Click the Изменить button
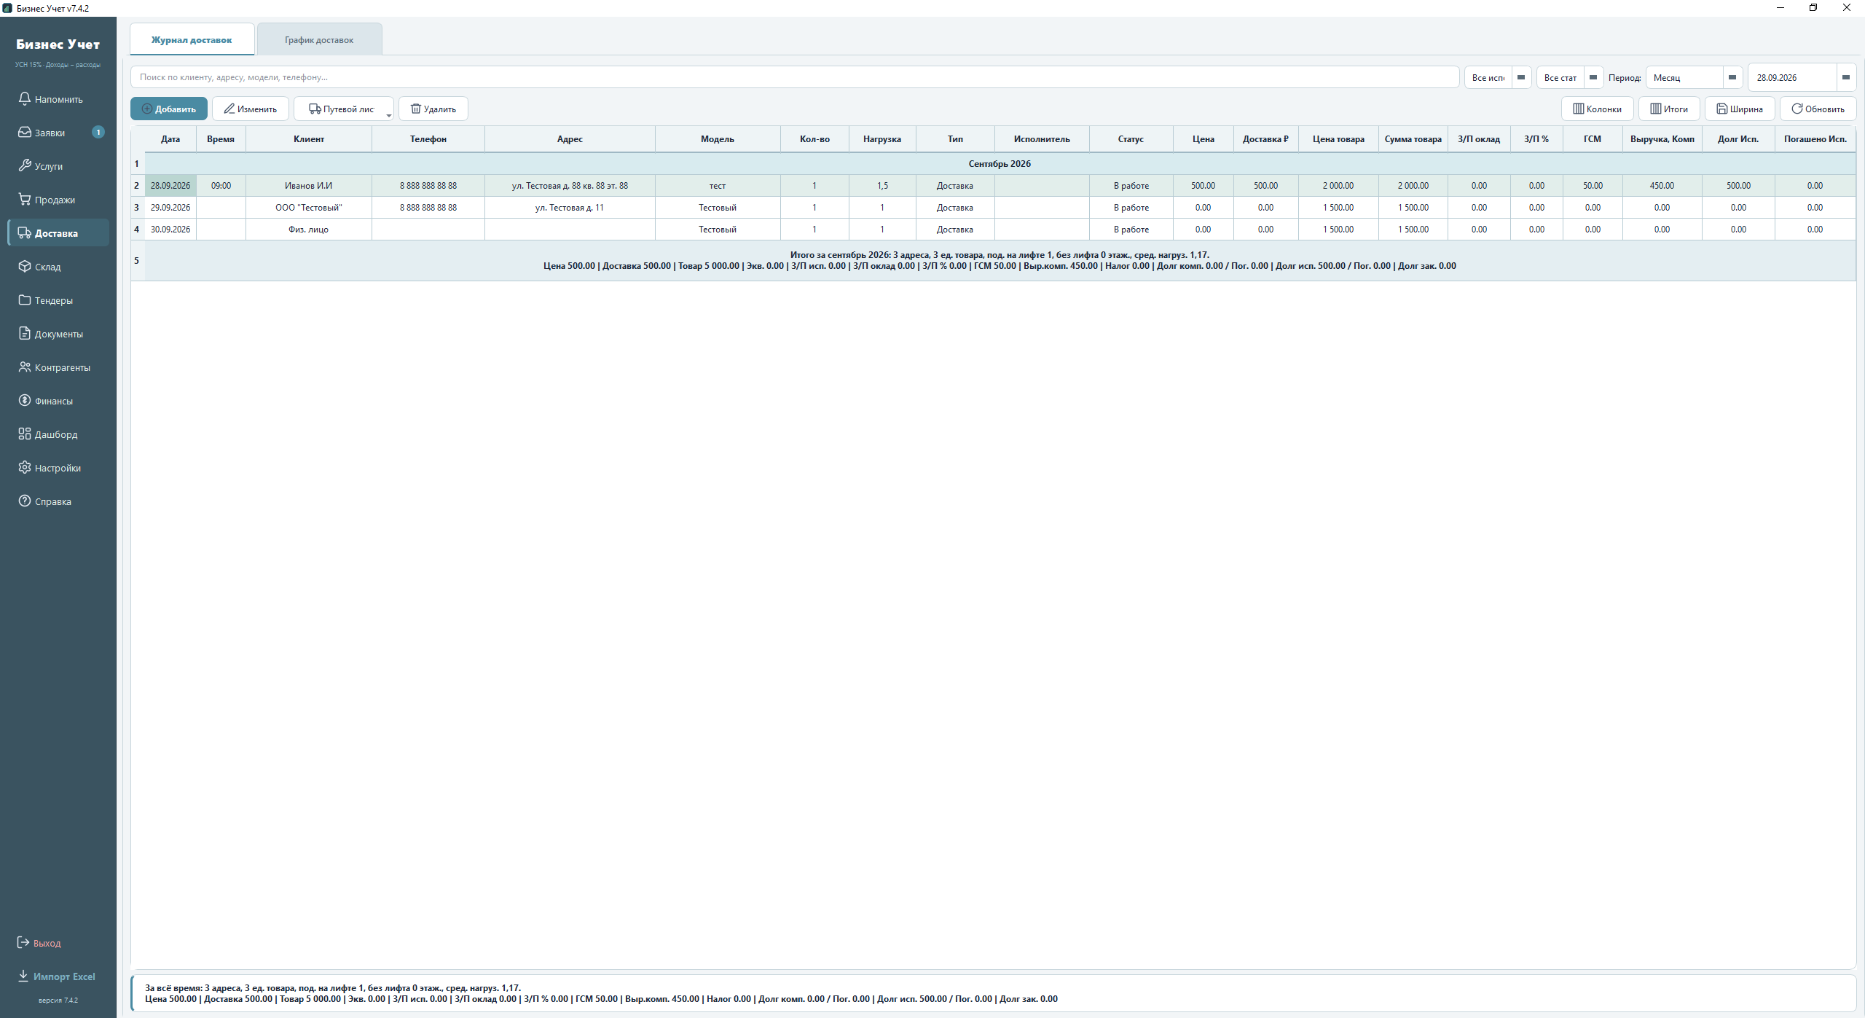Screen dimensions: 1865x1018 251,109
